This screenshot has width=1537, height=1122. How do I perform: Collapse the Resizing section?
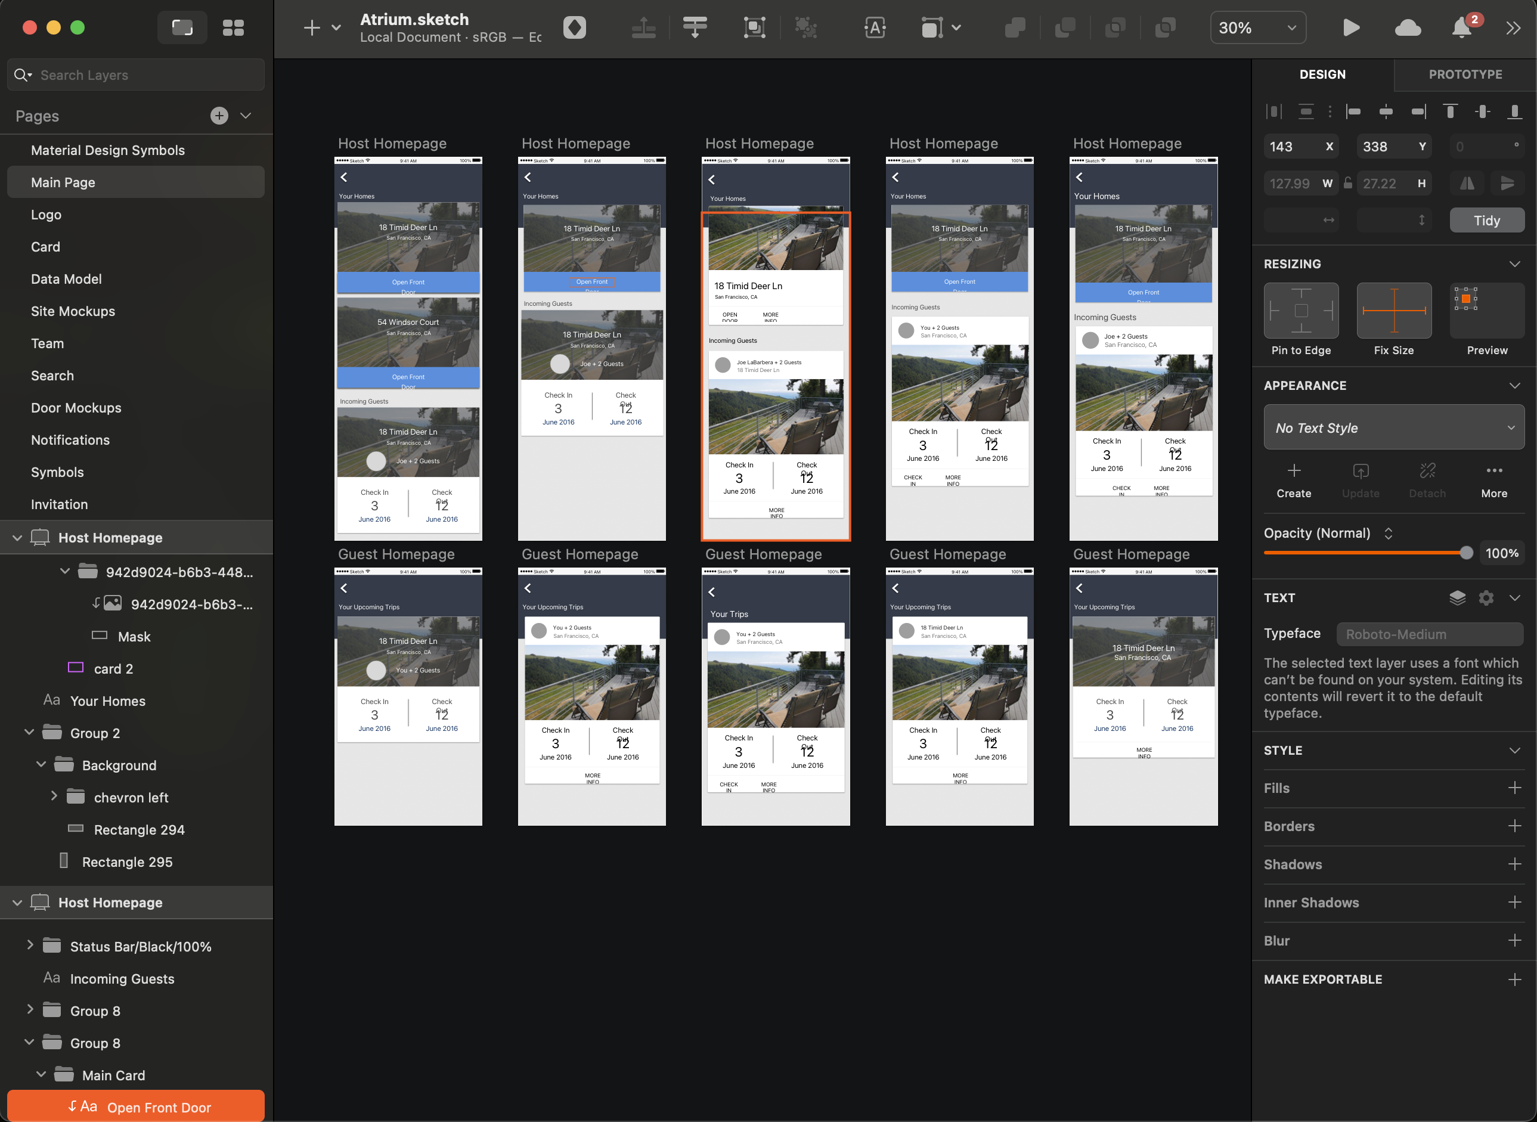point(1514,264)
